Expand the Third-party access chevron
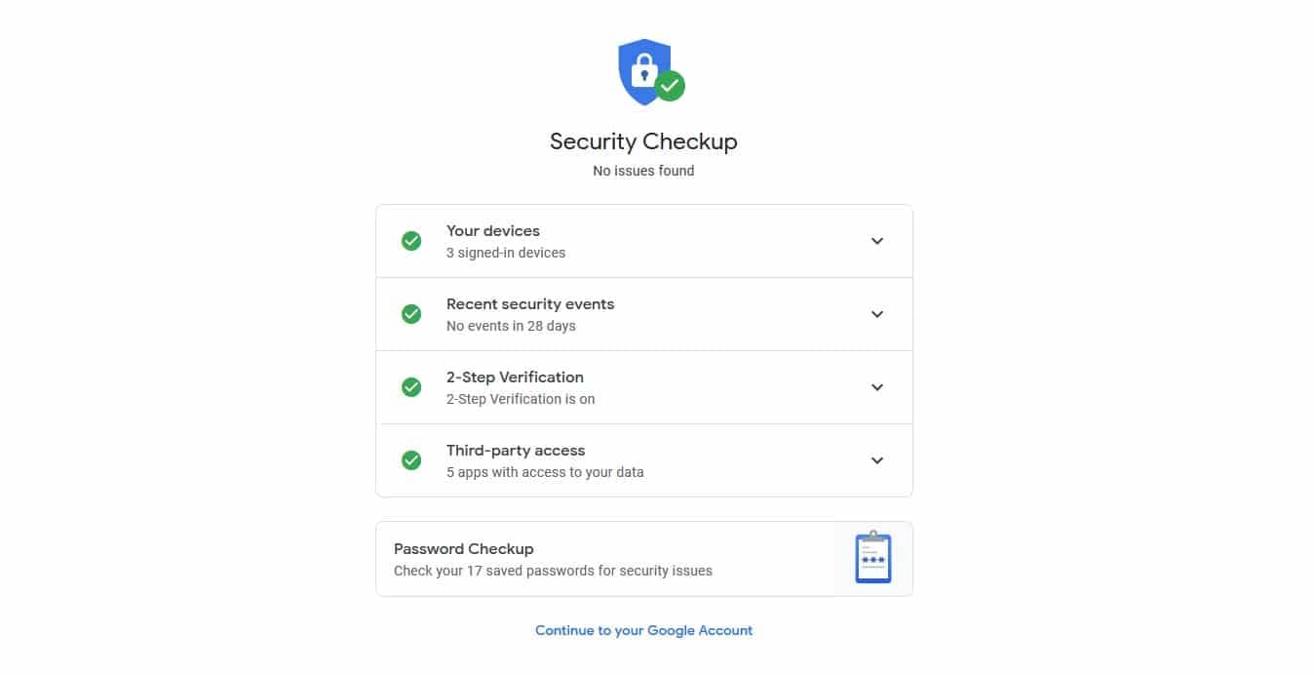 pos(877,460)
